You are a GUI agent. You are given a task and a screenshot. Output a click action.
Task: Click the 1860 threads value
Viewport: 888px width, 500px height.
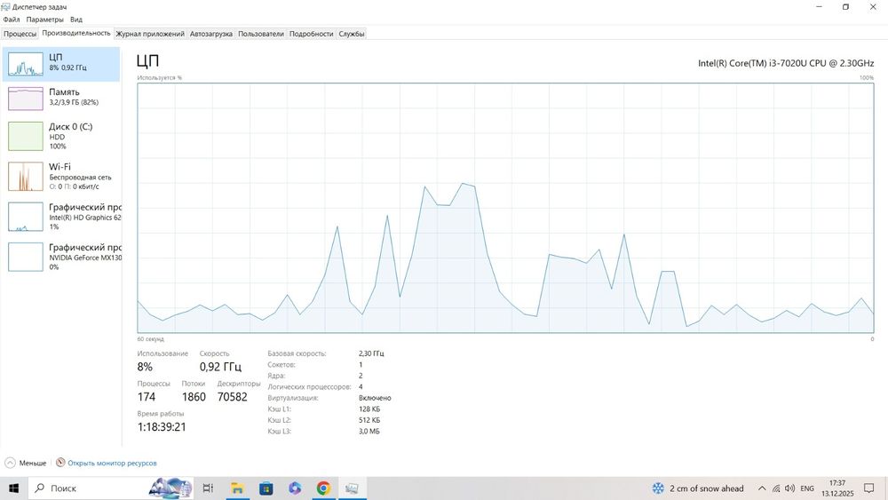[x=194, y=397]
